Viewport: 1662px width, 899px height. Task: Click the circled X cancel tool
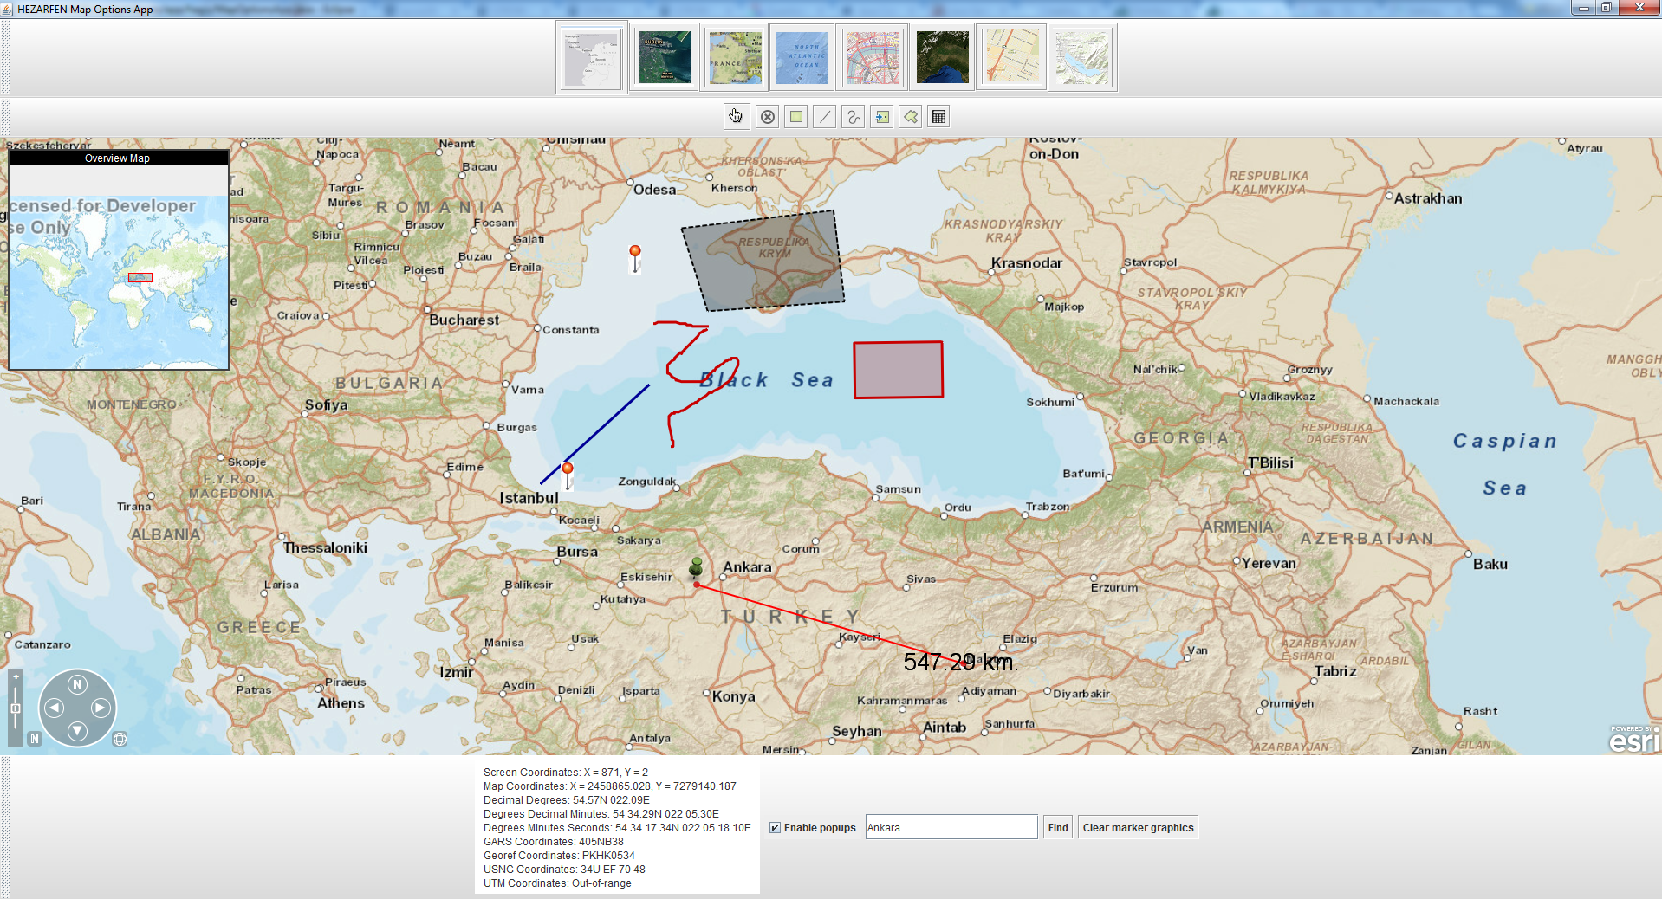768,117
